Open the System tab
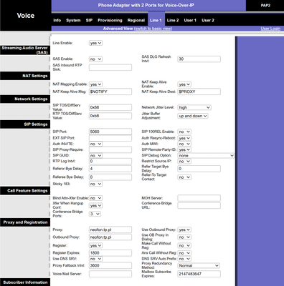Image resolution: width=284 pixels, height=286 pixels. coord(73,20)
